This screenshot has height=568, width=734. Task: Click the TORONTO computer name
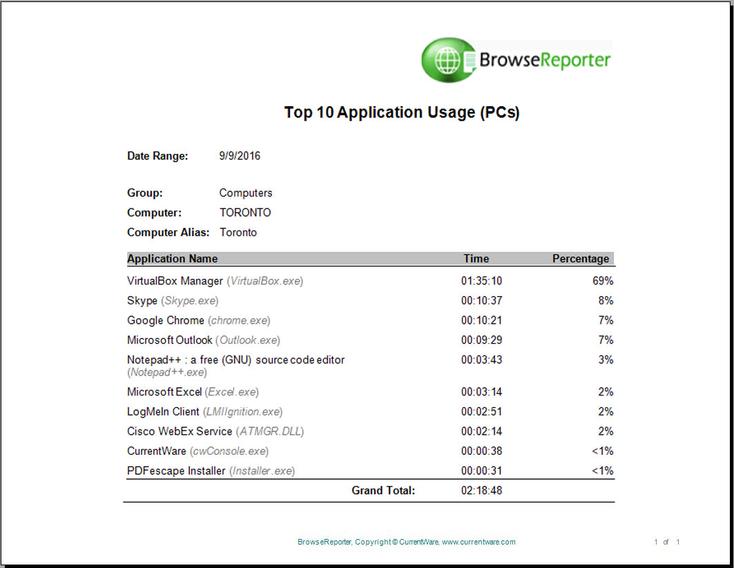(x=245, y=213)
